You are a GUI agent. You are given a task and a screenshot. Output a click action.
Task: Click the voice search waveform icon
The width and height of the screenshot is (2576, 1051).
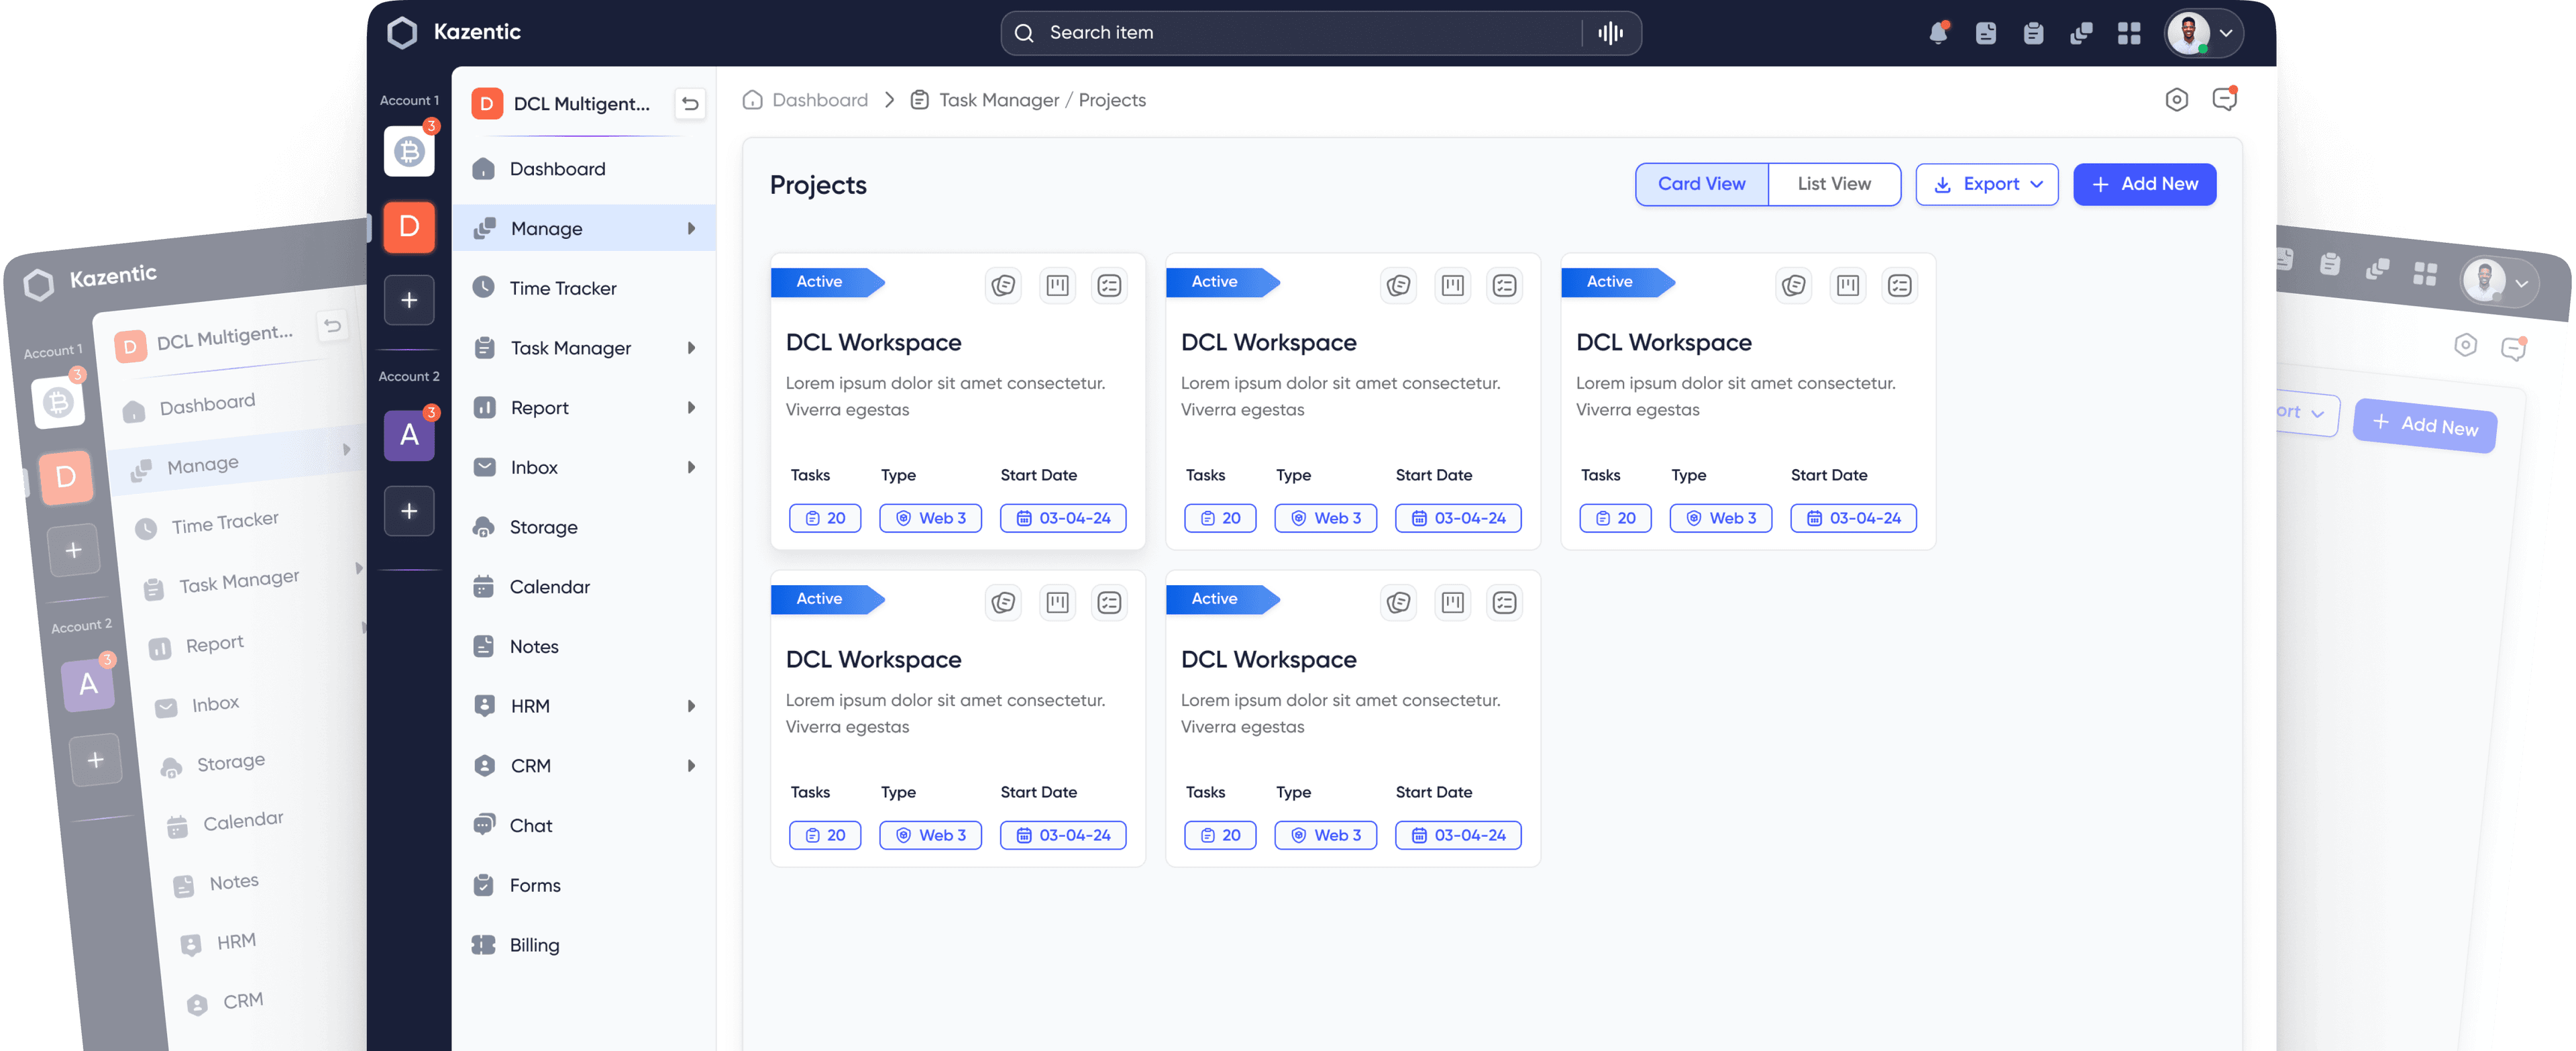coord(1610,33)
